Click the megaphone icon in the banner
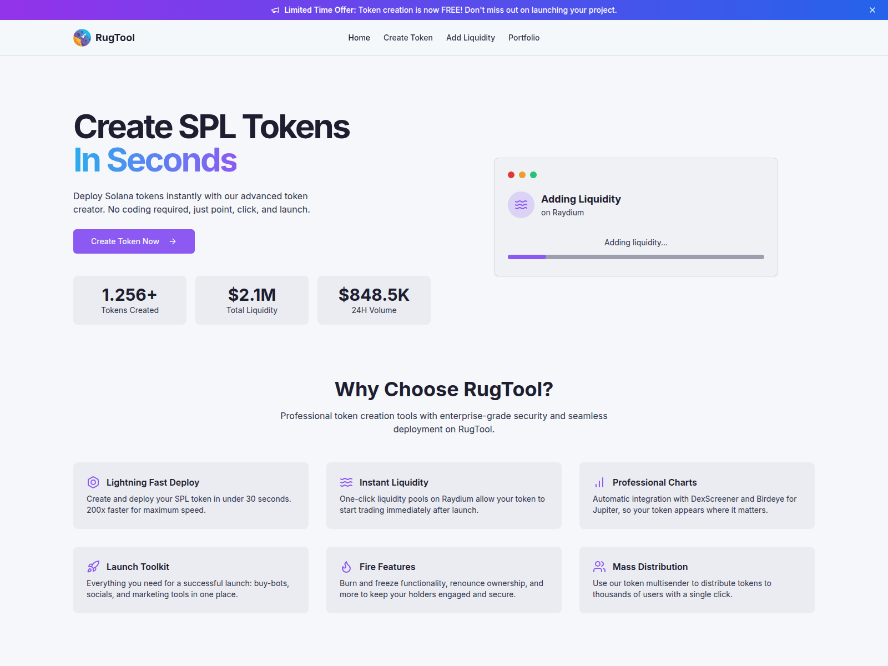 275,10
